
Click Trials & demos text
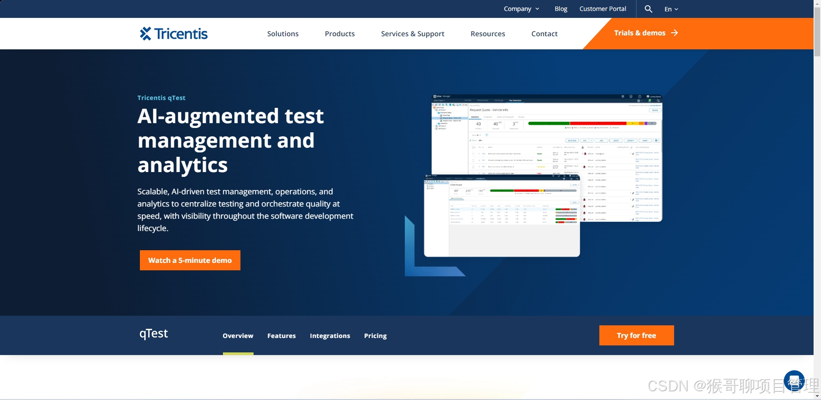640,33
